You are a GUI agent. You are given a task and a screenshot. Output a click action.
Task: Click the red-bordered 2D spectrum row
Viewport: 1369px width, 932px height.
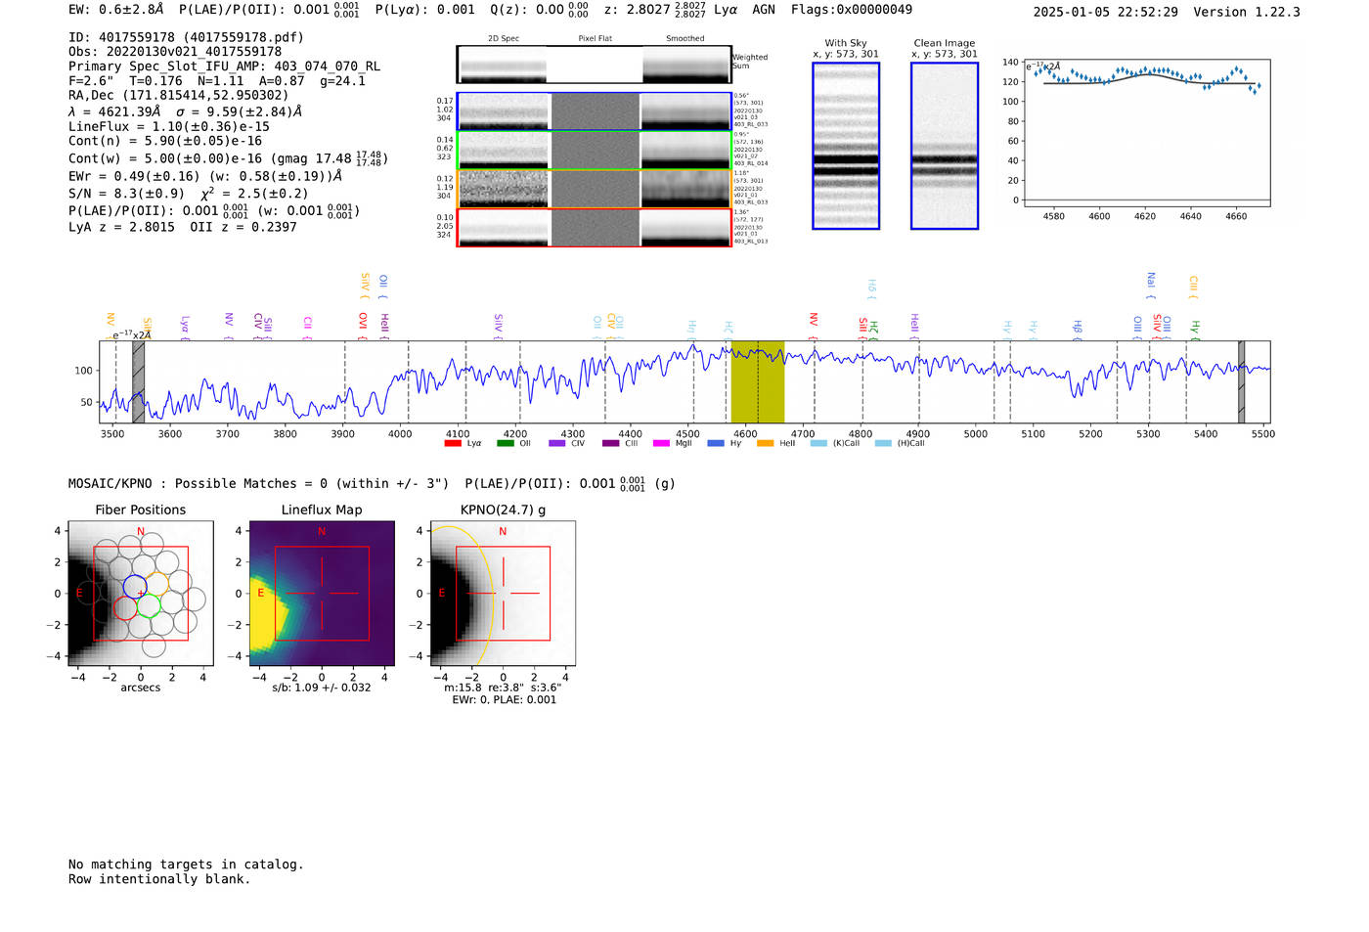tap(594, 227)
